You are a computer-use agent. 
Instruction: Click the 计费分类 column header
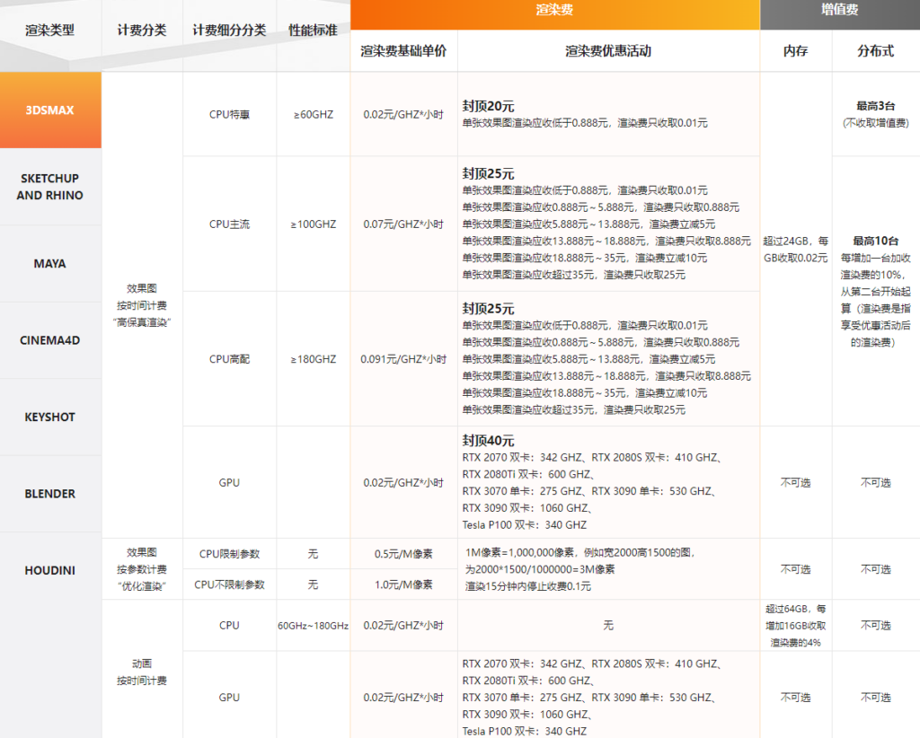142,31
